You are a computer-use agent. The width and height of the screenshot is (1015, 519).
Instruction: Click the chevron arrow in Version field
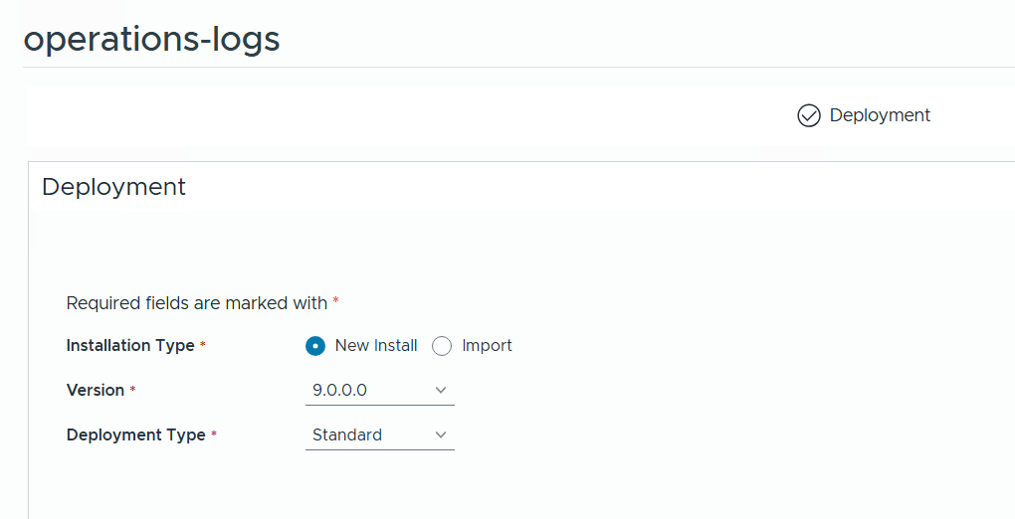tap(441, 391)
